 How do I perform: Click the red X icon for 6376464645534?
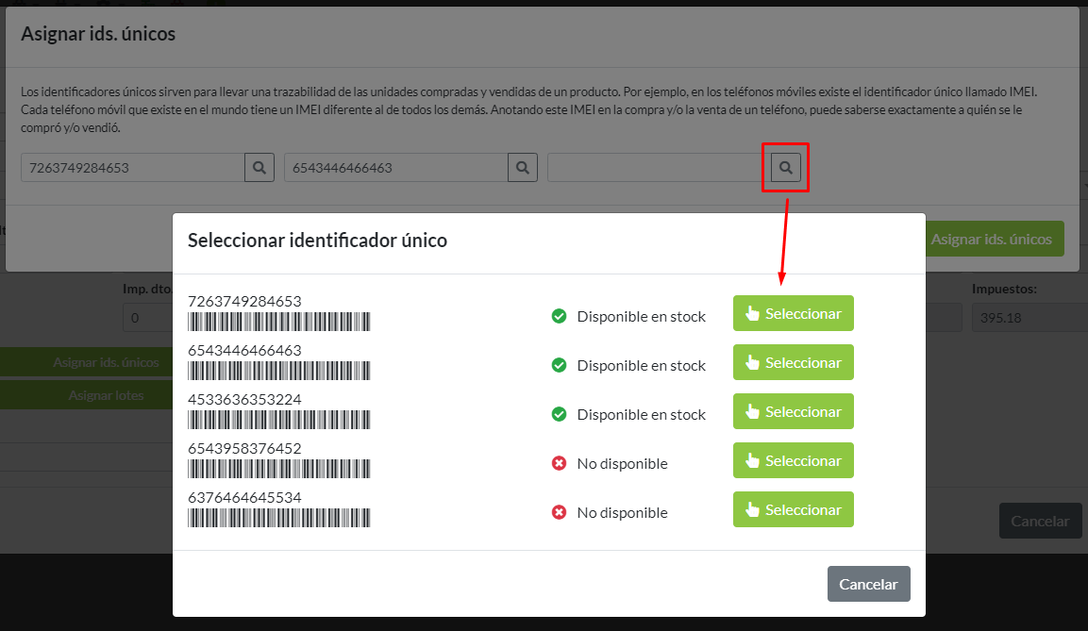click(x=559, y=513)
